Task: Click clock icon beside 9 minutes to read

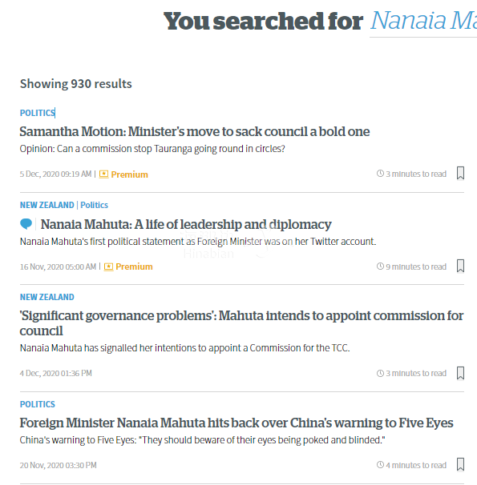Action: click(380, 267)
